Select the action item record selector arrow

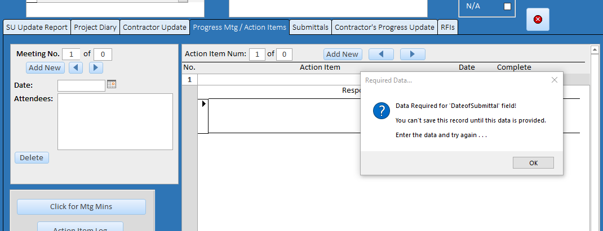click(x=203, y=104)
